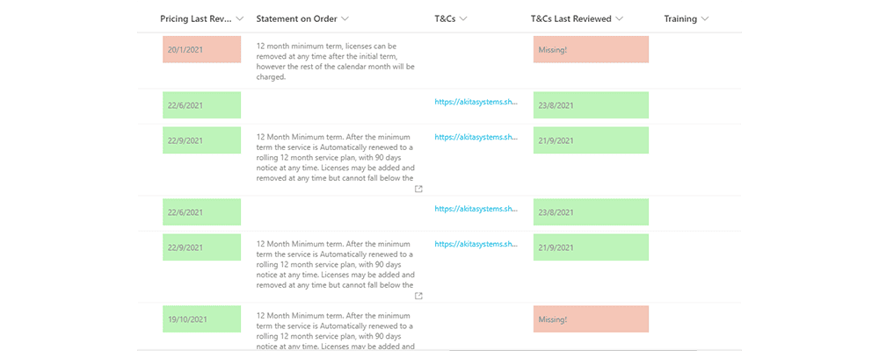Open the akitasystems link in the fourth row
Screen dimensions: 879x351
click(x=476, y=209)
